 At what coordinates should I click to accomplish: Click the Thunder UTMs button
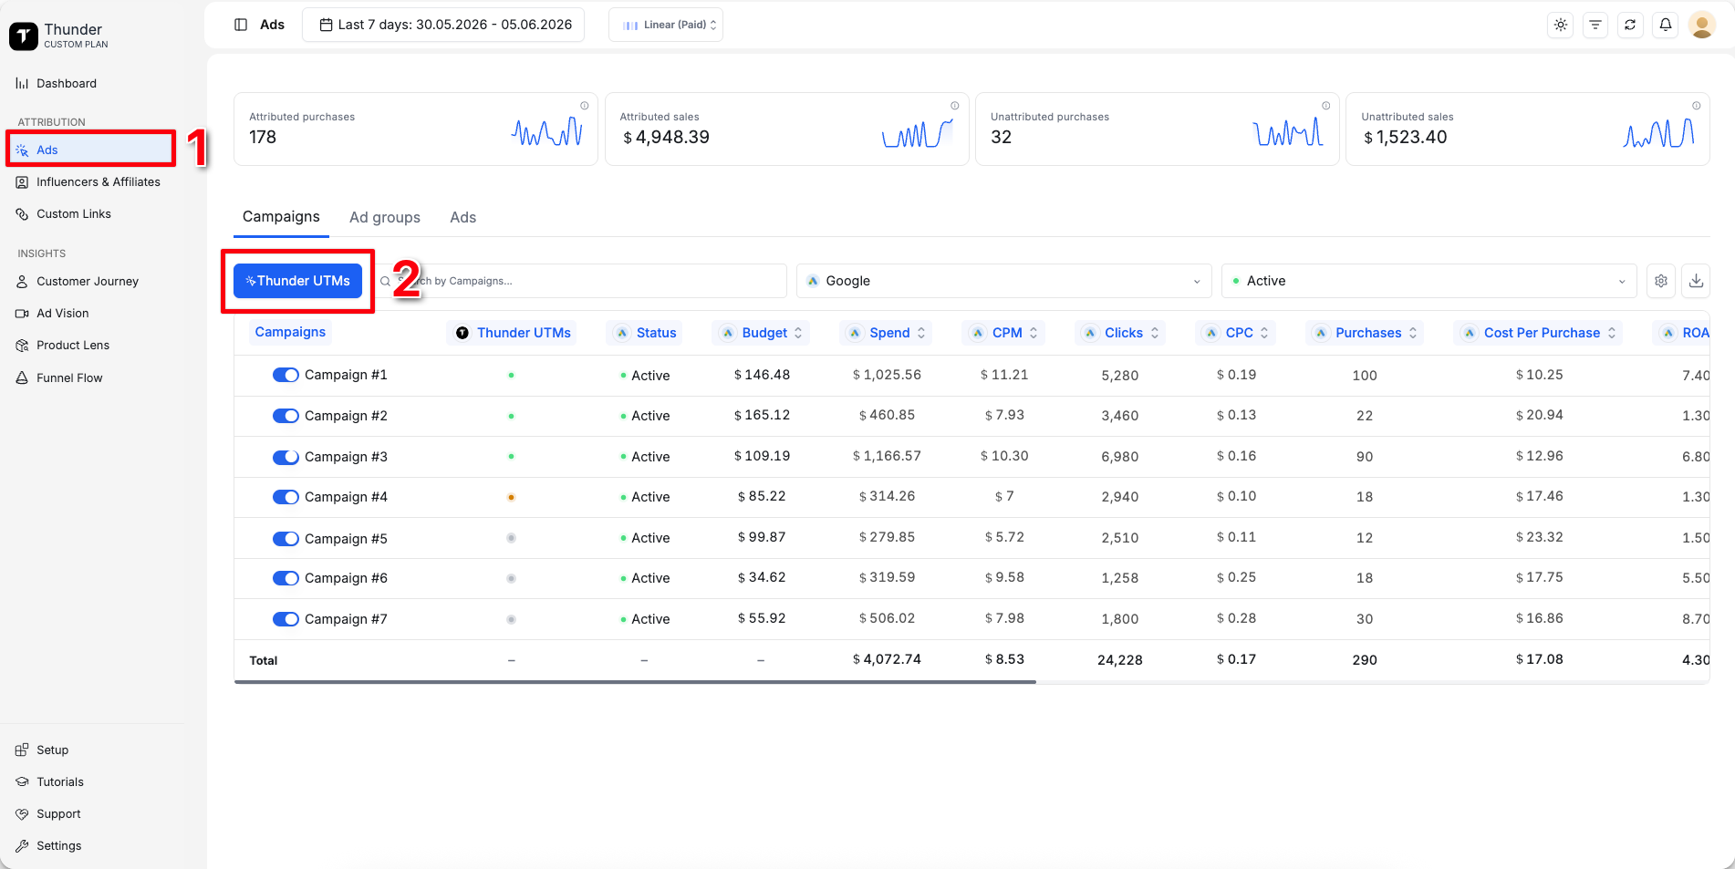tap(298, 281)
